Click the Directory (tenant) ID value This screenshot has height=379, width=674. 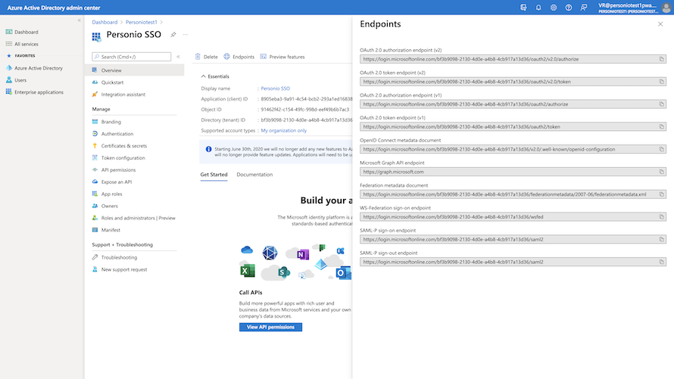coord(307,120)
